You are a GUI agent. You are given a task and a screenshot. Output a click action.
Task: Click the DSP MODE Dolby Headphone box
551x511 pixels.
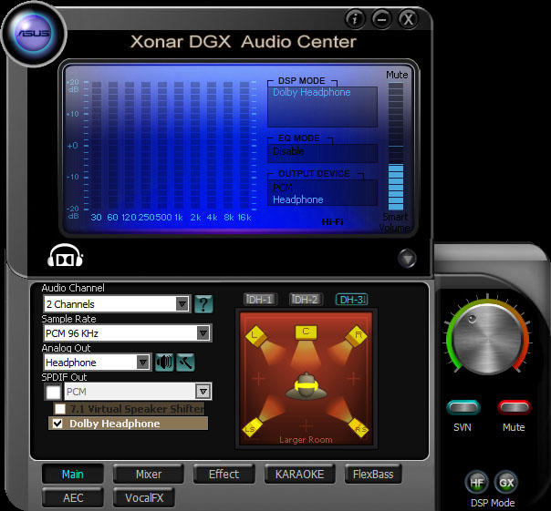click(322, 107)
